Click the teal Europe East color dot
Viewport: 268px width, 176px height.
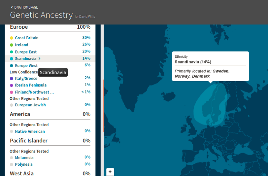(x=12, y=52)
